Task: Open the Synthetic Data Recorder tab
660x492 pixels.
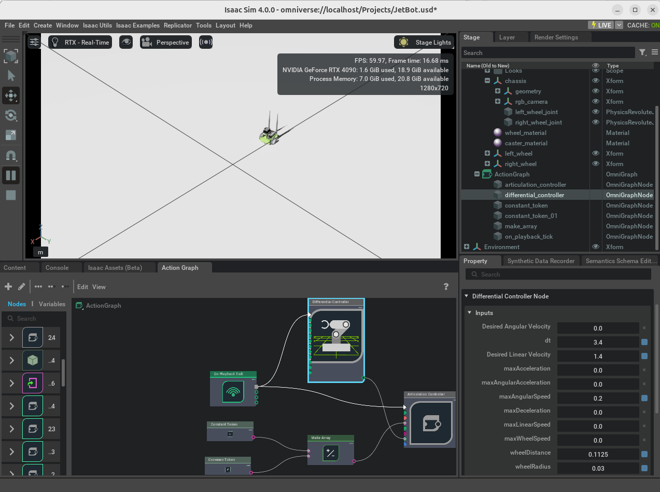Action: tap(541, 261)
